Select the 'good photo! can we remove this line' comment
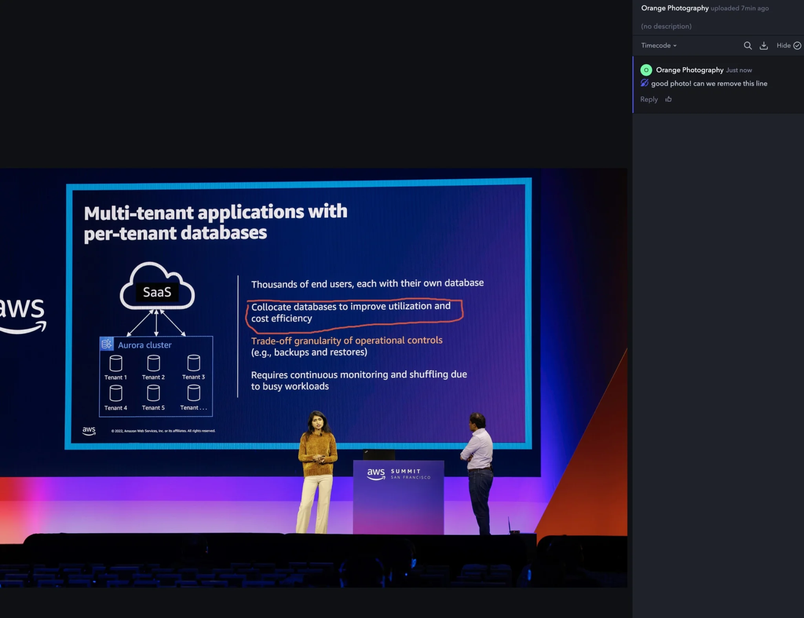 pos(709,84)
